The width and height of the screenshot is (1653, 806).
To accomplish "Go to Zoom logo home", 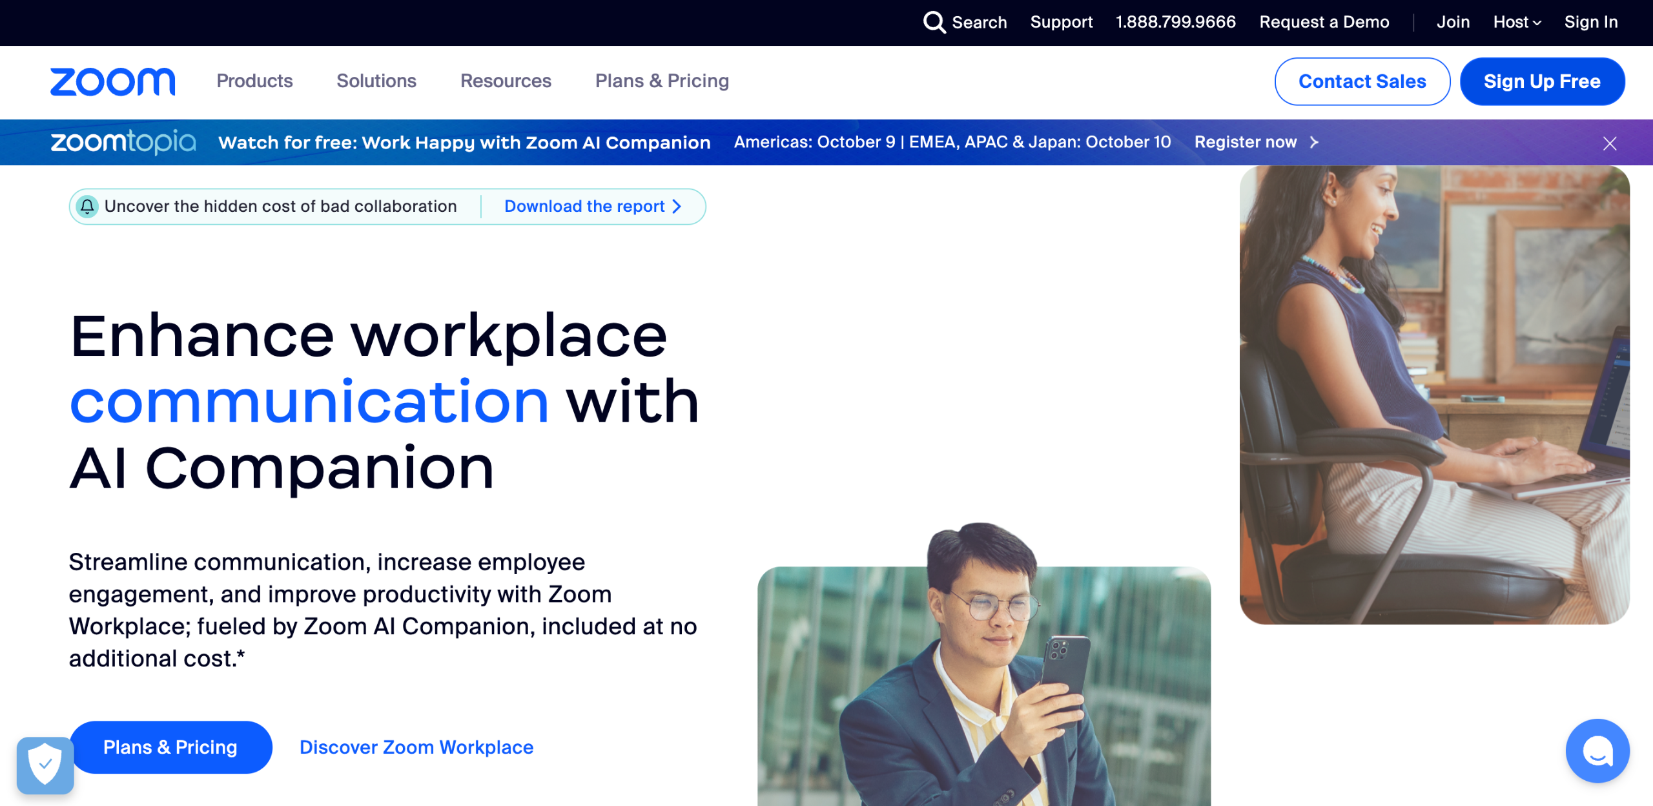I will coord(112,81).
